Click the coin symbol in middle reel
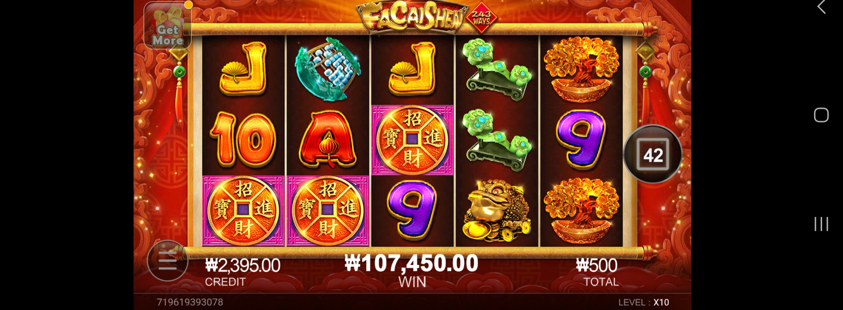 [412, 140]
